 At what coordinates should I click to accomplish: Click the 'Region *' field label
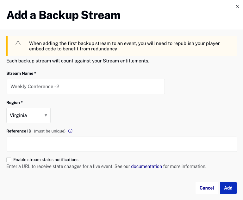14,103
